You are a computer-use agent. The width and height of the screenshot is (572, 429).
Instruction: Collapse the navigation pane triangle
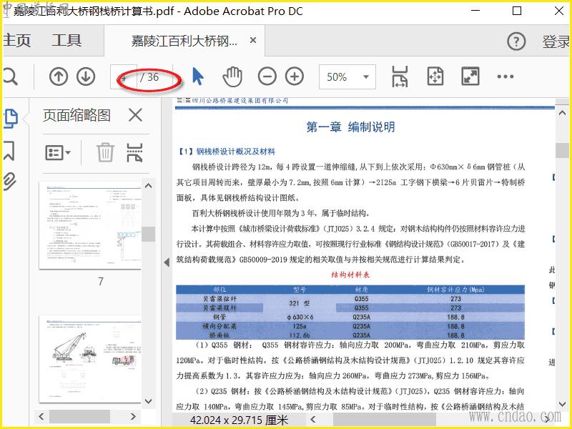coord(167,262)
